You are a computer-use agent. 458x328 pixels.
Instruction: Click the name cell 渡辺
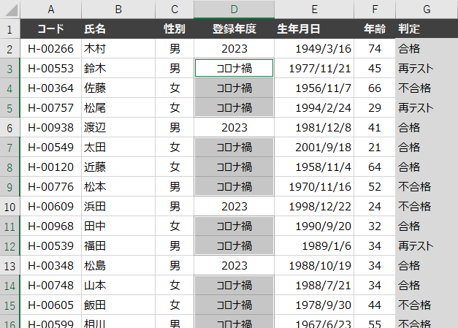click(x=117, y=127)
